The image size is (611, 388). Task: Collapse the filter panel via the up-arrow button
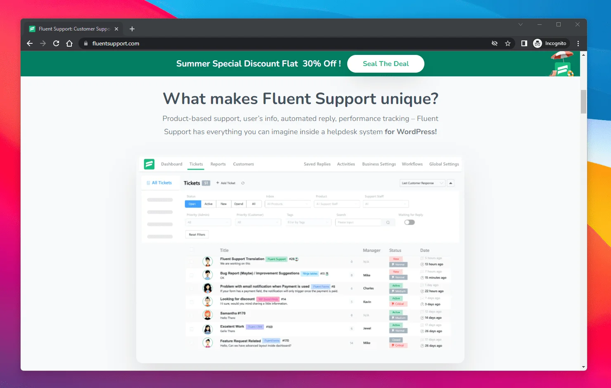point(450,183)
